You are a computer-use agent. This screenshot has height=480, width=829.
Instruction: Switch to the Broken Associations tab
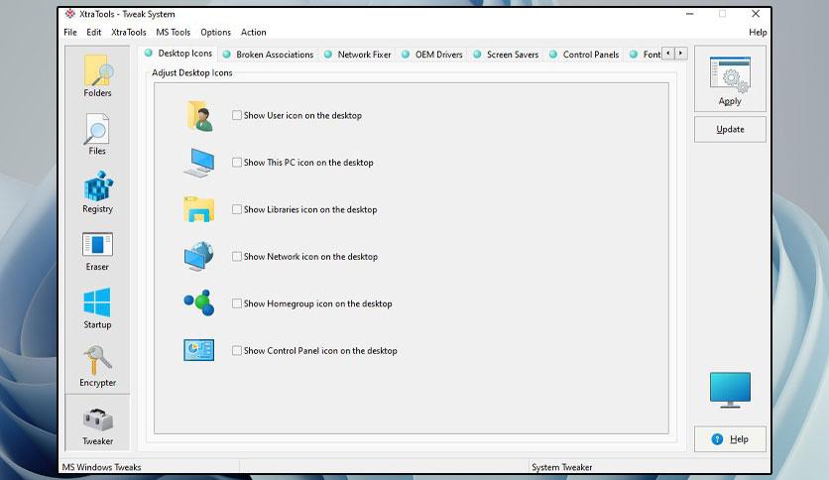269,55
